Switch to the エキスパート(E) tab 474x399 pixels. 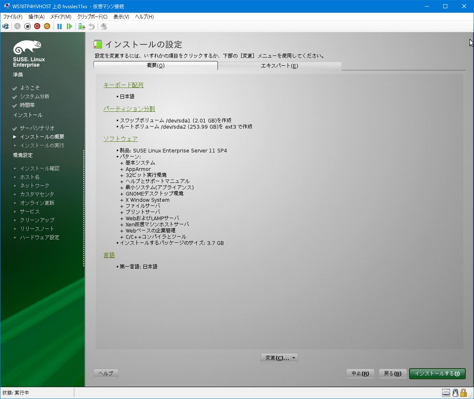280,66
